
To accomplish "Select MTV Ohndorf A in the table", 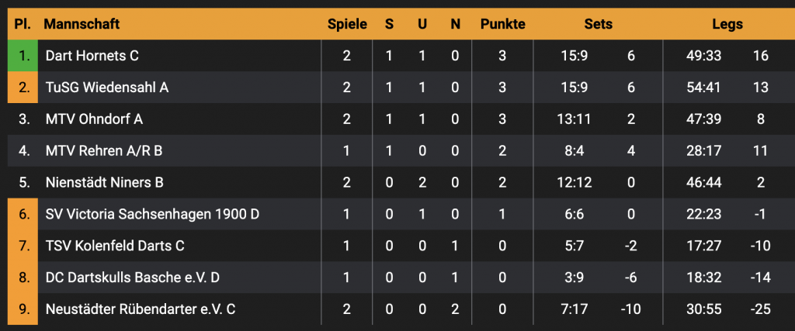I will [94, 119].
